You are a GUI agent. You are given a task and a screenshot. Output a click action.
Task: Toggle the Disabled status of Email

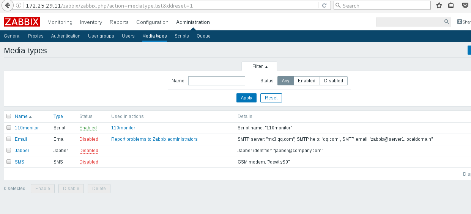89,139
